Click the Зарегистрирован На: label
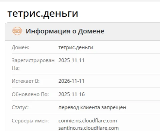160x131 pixels. point(33,64)
